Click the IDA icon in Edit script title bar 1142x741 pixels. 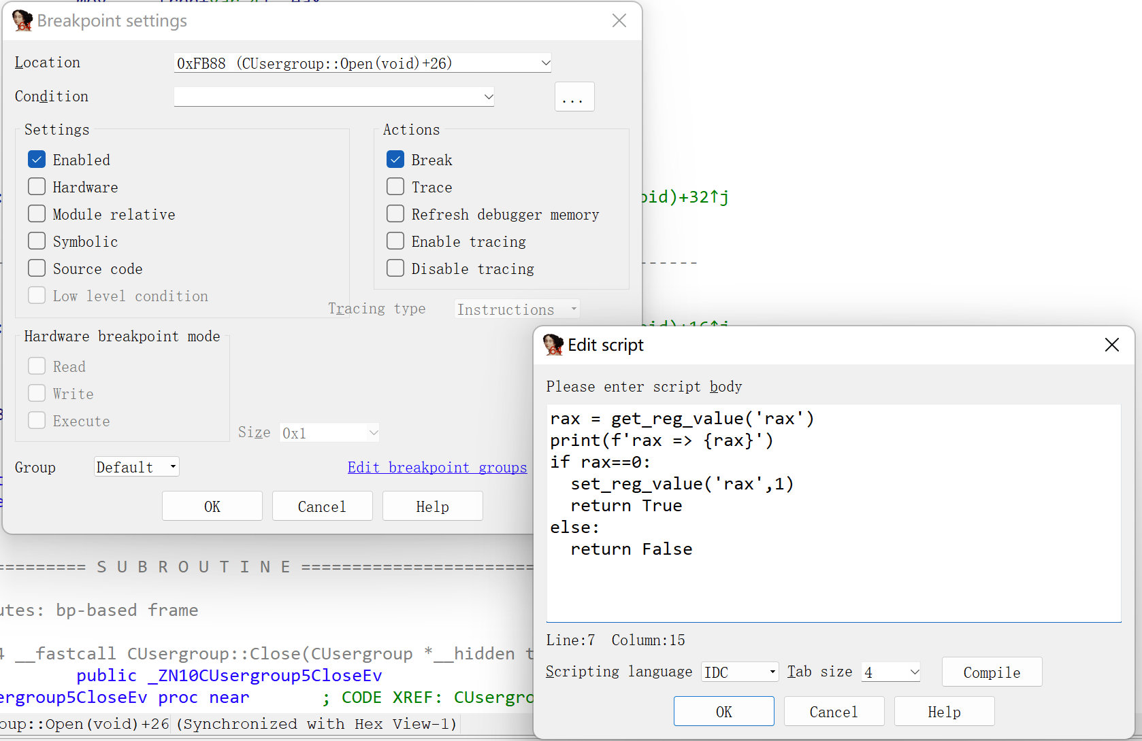tap(553, 345)
